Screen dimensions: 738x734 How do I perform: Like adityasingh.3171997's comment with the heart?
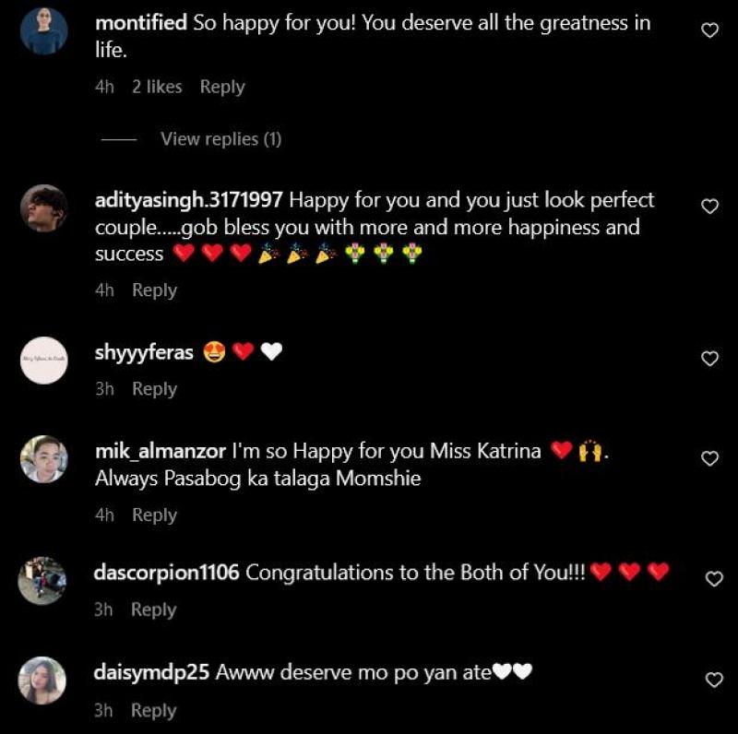710,207
